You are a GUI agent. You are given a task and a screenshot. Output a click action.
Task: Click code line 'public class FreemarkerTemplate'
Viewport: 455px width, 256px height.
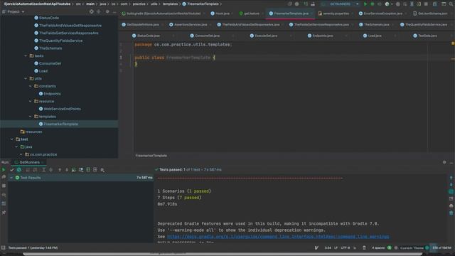click(175, 58)
